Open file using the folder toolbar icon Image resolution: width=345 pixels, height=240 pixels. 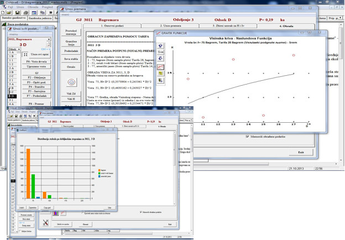pos(9,13)
